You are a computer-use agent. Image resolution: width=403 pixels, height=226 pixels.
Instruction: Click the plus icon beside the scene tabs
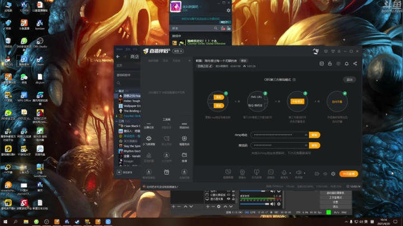point(189,61)
